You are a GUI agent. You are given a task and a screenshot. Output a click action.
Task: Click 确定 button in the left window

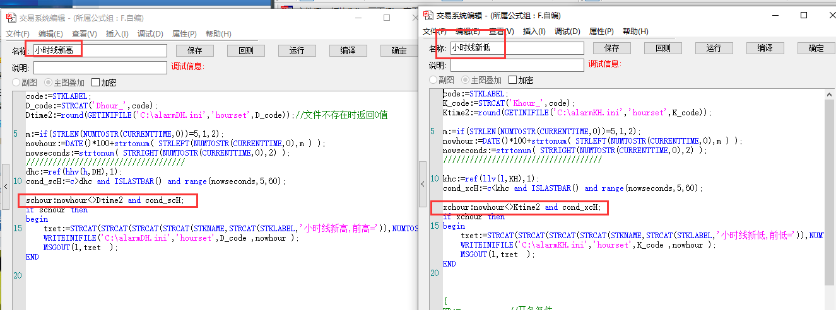click(399, 50)
